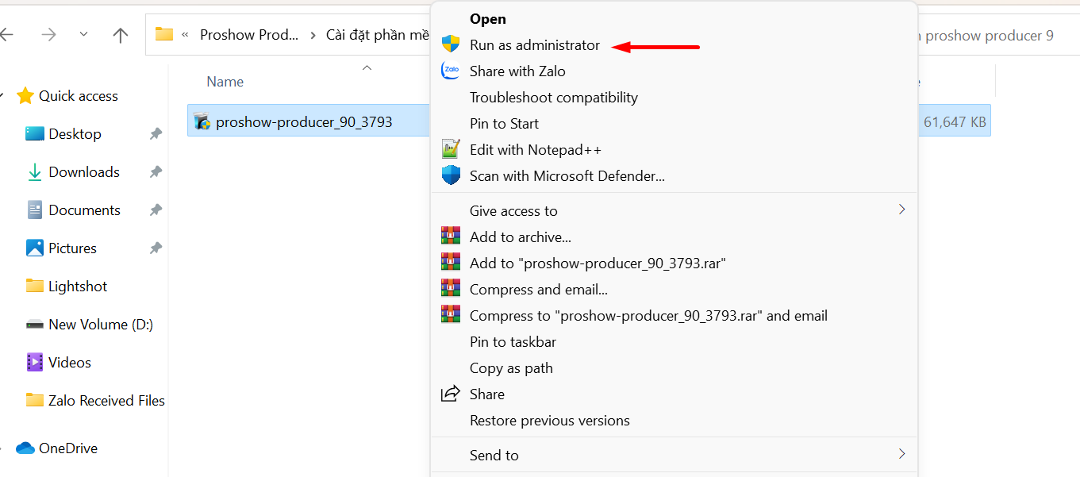Choose Edit with Notepad++
Viewport: 1080px width, 477px height.
[536, 150]
